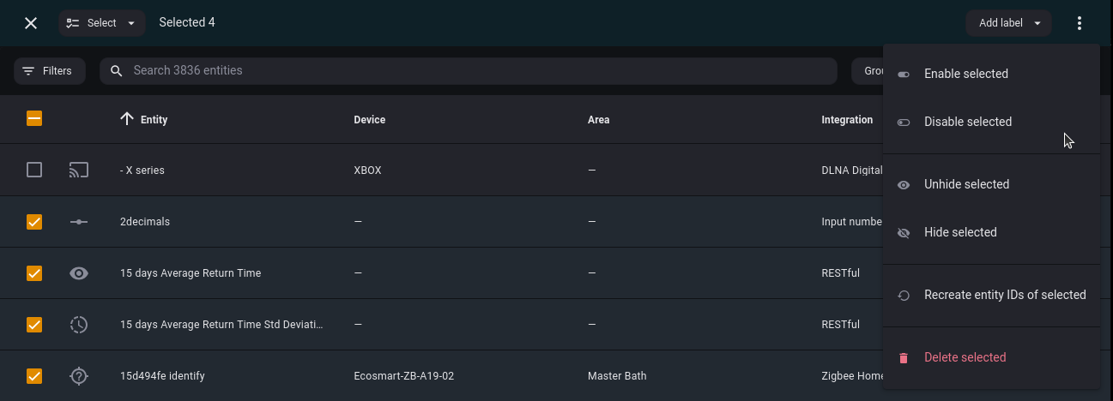The height and width of the screenshot is (401, 1113).
Task: Select Recreate entity IDs of selected
Action: click(1004, 295)
